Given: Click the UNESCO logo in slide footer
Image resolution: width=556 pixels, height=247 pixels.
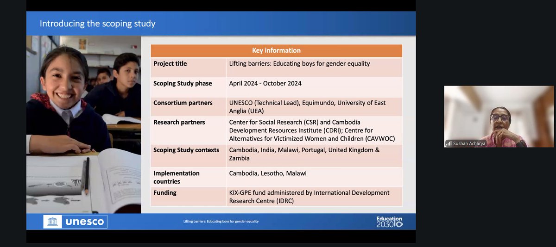Looking at the screenshot, I should pyautogui.click(x=76, y=222).
